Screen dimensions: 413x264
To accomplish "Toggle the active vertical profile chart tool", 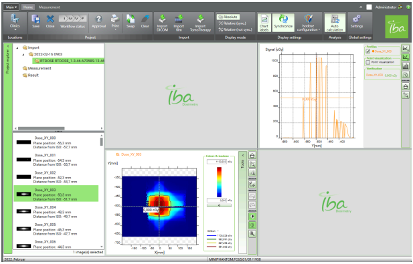I will [406, 57].
